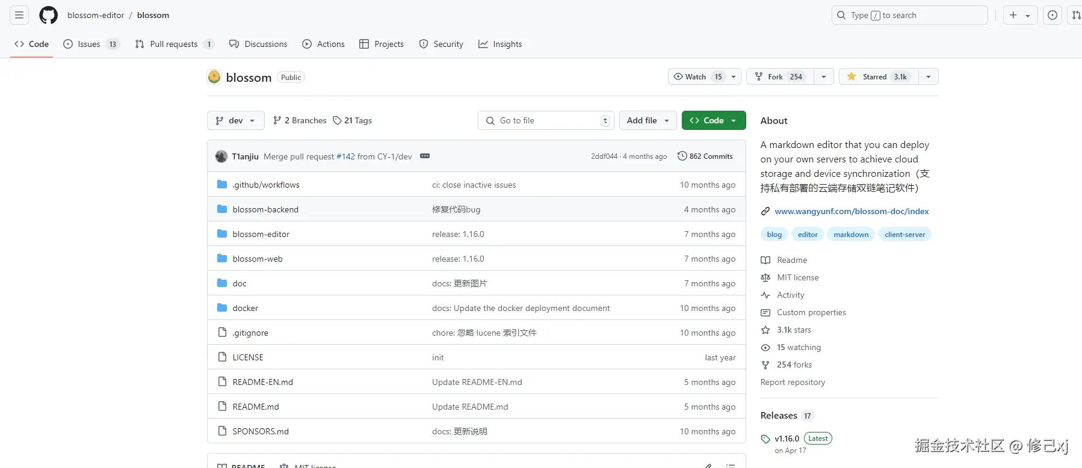Select the editor topic tag

tap(808, 235)
